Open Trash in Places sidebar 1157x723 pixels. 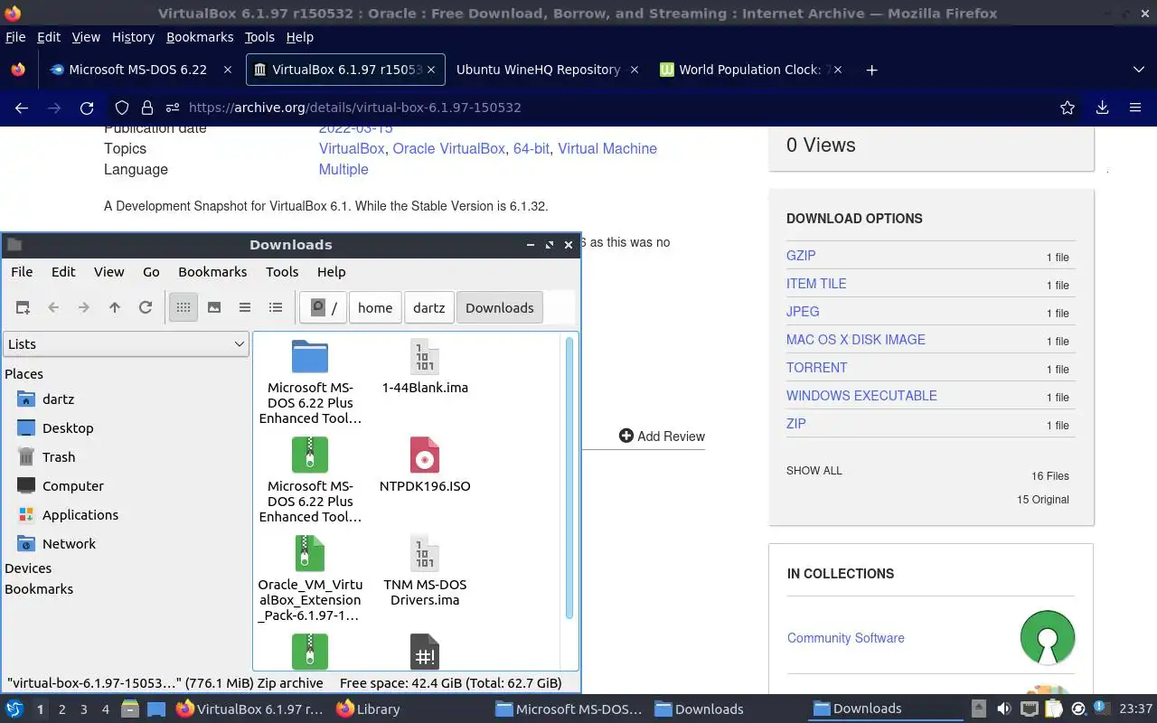(58, 456)
